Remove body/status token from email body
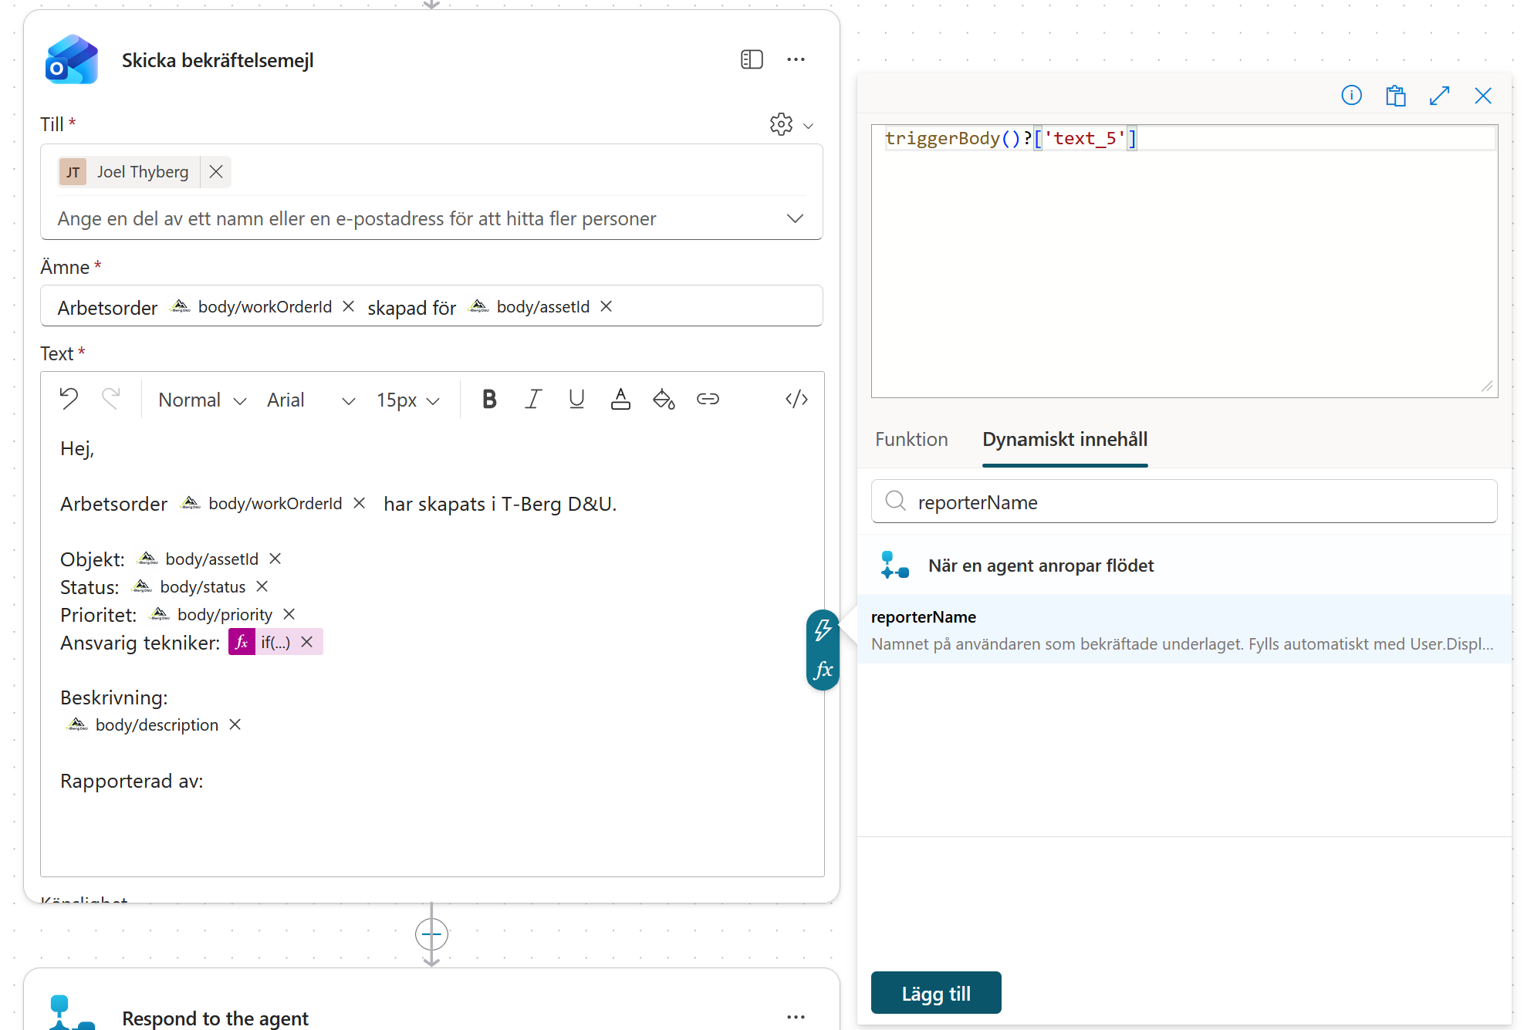Image resolution: width=1524 pixels, height=1030 pixels. coord(262,586)
